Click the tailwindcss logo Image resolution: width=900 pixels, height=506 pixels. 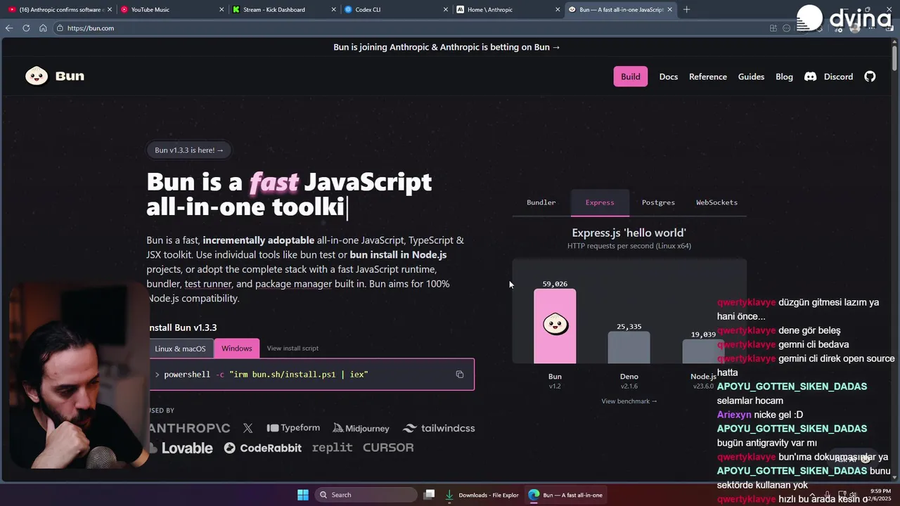coord(439,428)
